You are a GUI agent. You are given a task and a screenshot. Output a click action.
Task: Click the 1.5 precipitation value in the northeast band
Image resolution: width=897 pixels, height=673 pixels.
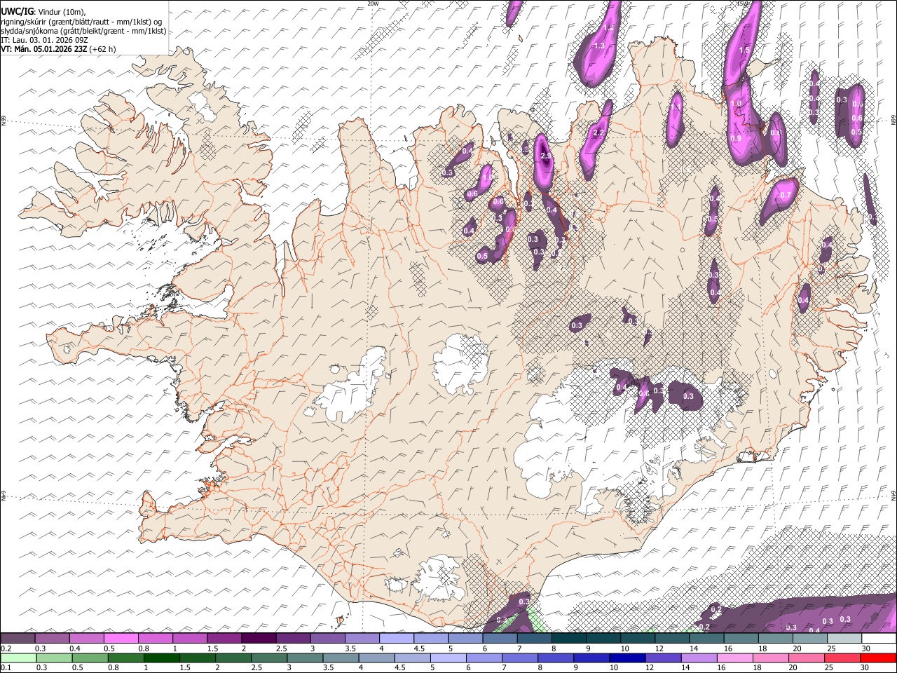744,50
